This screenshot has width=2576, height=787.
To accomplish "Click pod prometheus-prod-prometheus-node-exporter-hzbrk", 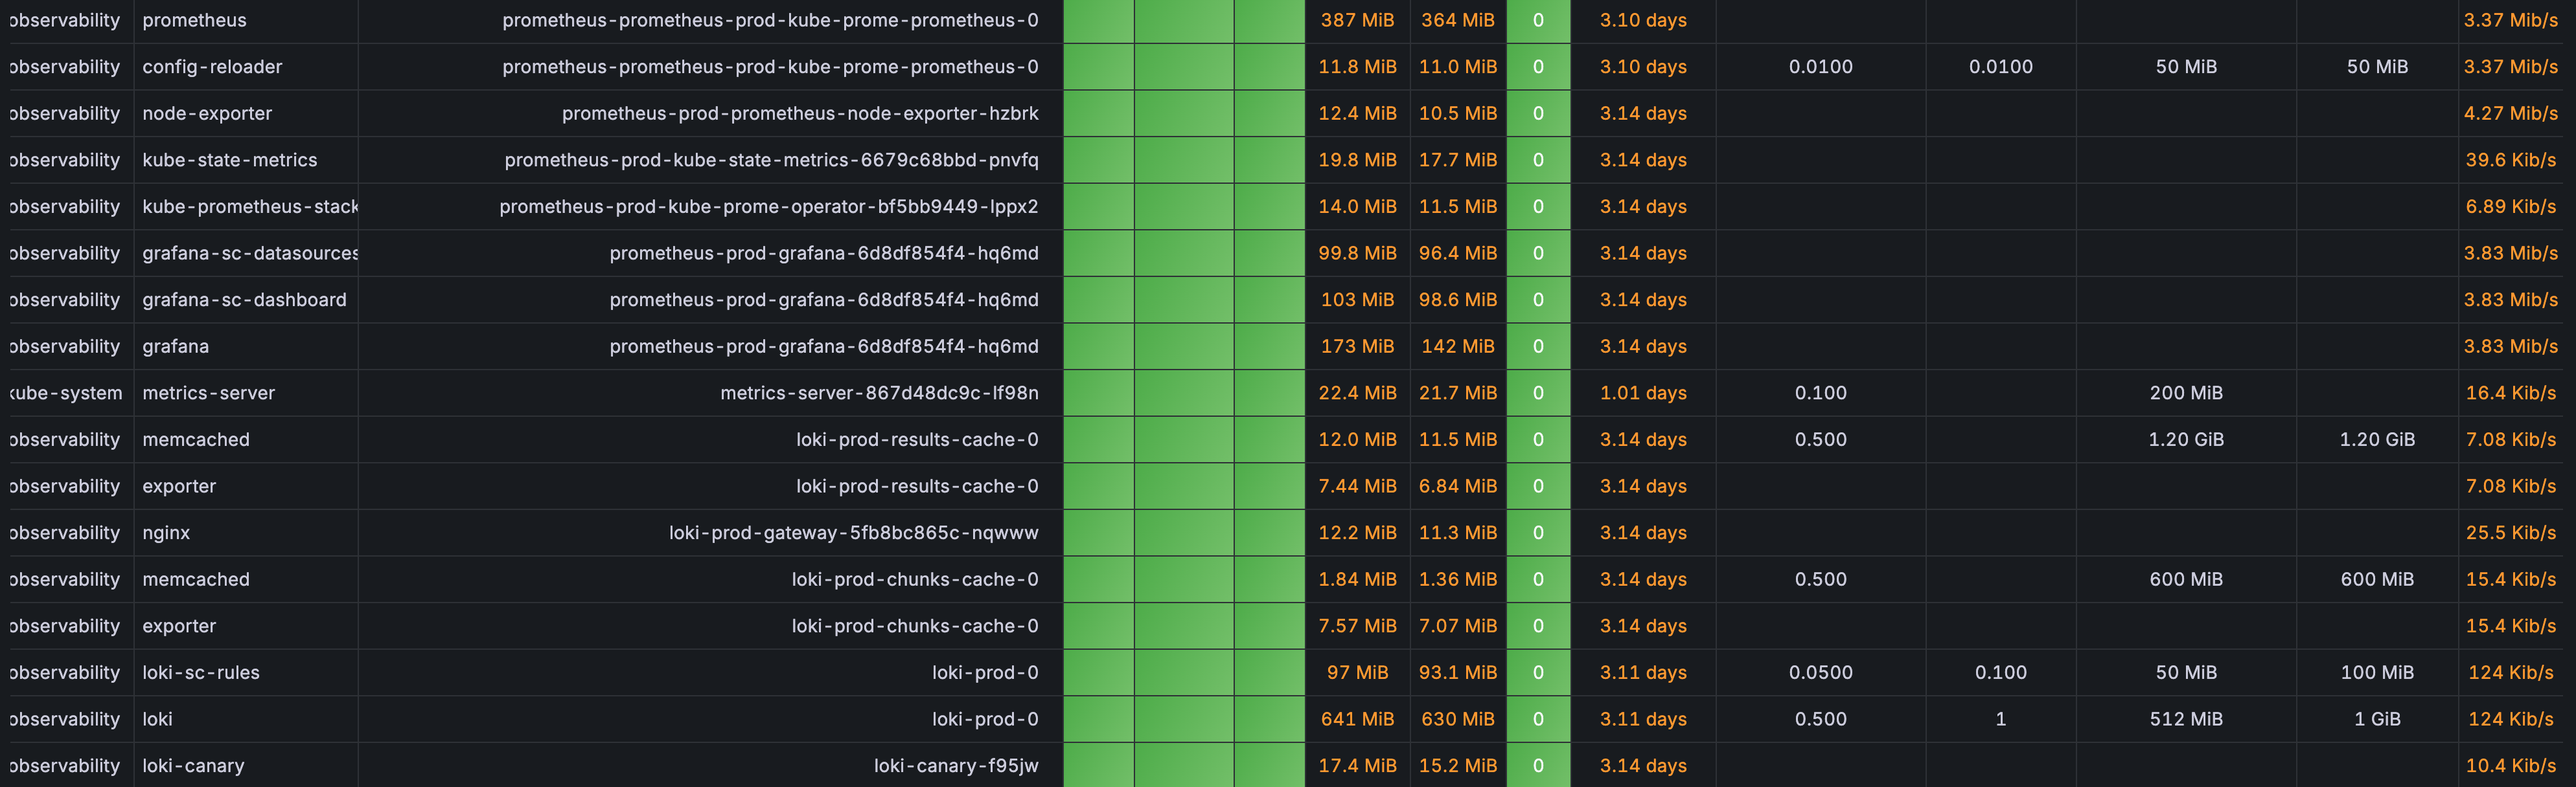I will [x=799, y=114].
